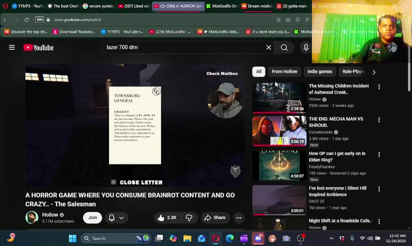Open Missing Children Incident video thumbnail
Viewport: 412px width, 246px height.
coord(279,98)
